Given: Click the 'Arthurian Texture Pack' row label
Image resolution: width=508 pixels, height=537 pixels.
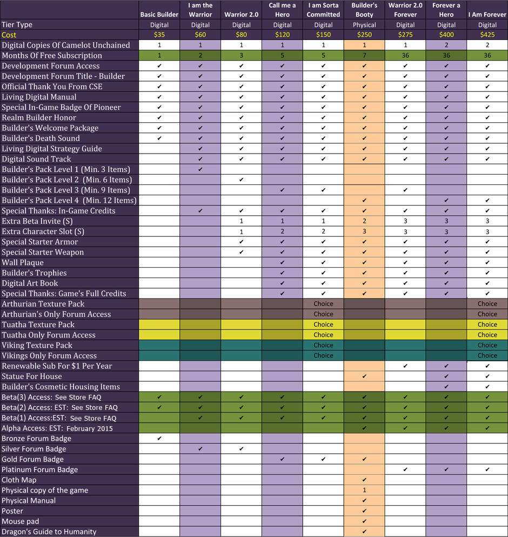Looking at the screenshot, I should pos(43,304).
